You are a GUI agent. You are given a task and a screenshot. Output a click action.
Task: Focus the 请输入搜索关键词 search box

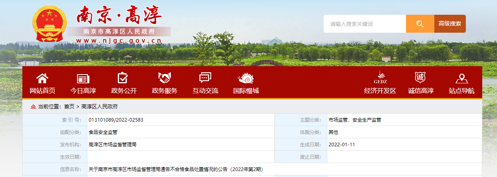click(x=364, y=24)
